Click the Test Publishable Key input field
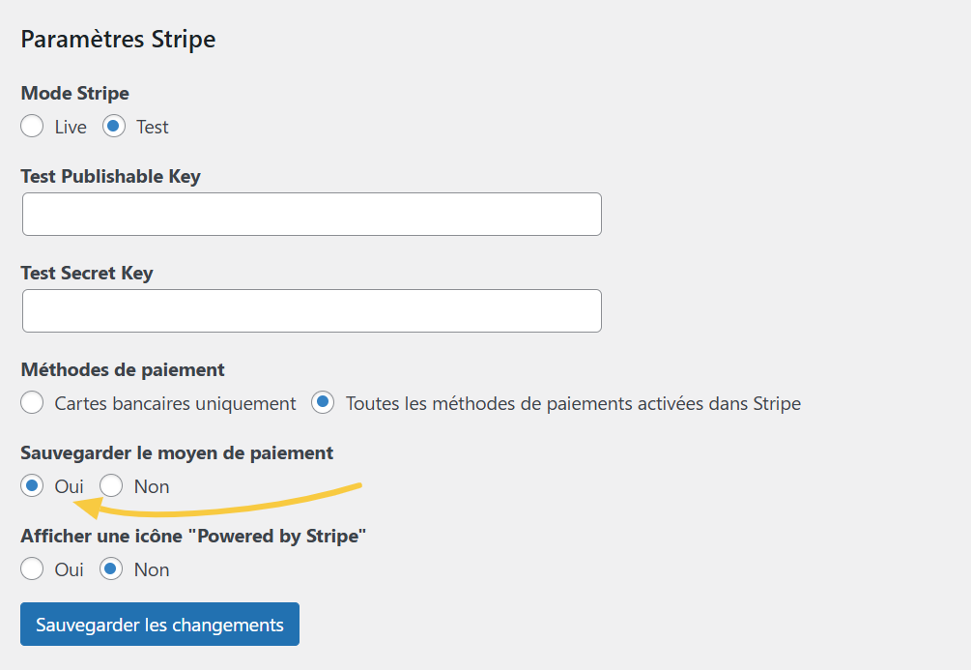Image resolution: width=971 pixels, height=670 pixels. pyautogui.click(x=311, y=214)
